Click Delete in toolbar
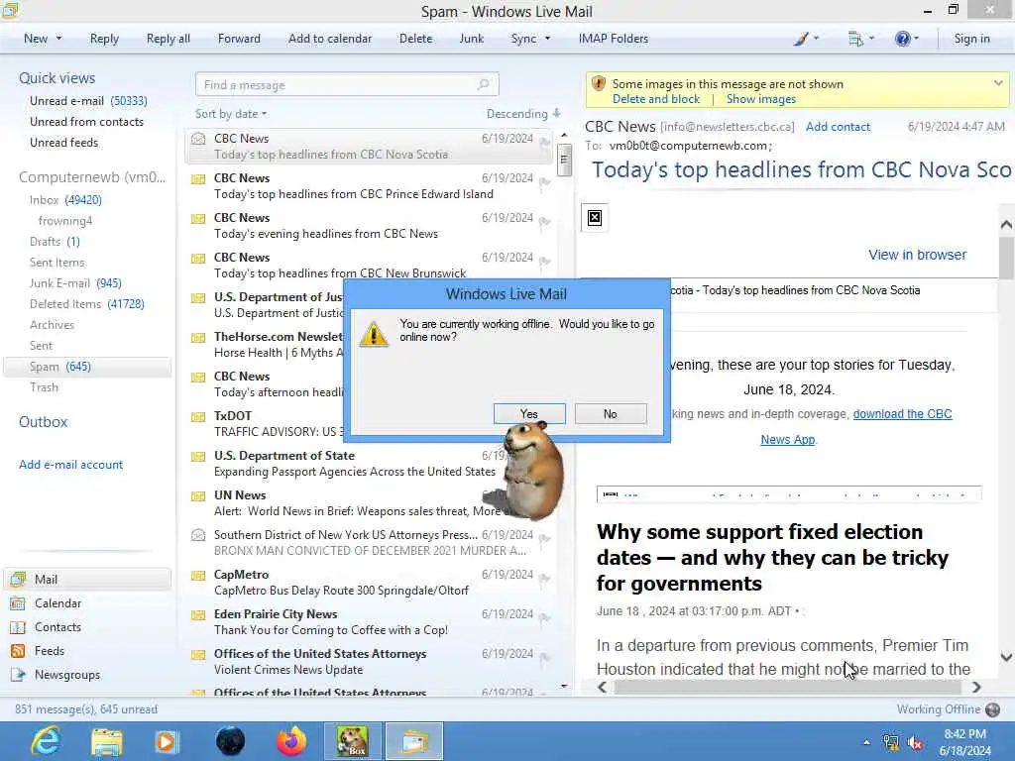1015x761 pixels. coord(415,39)
